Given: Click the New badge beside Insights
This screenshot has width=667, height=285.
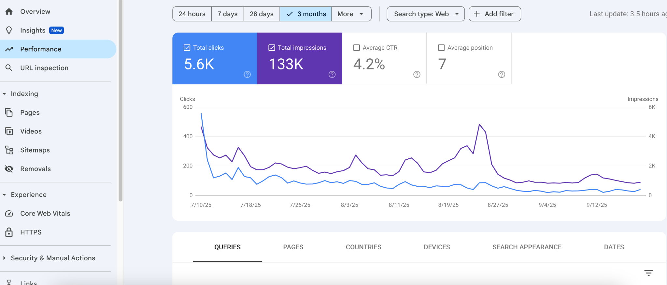Looking at the screenshot, I should pyautogui.click(x=56, y=30).
